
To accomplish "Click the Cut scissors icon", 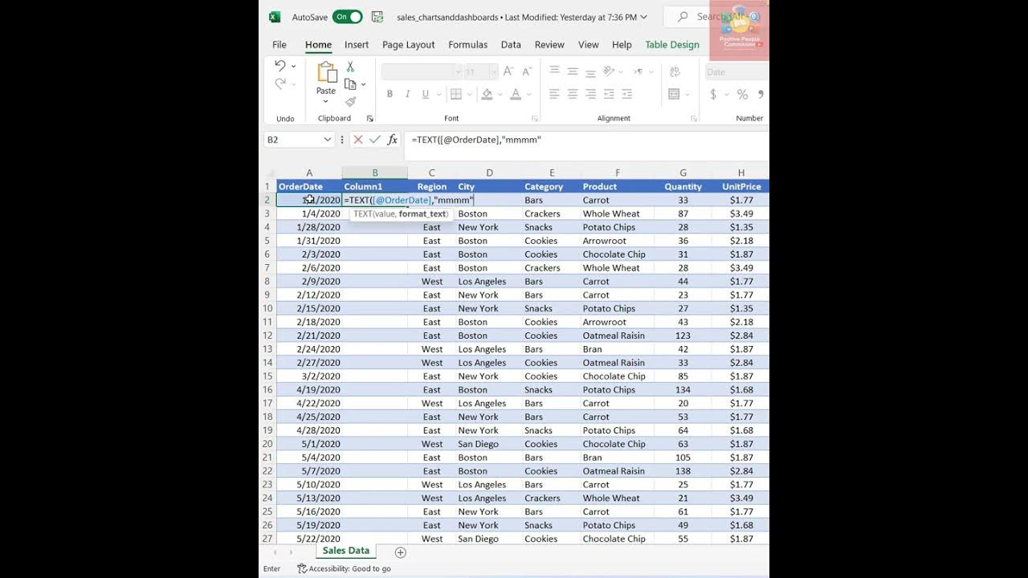I will point(350,67).
